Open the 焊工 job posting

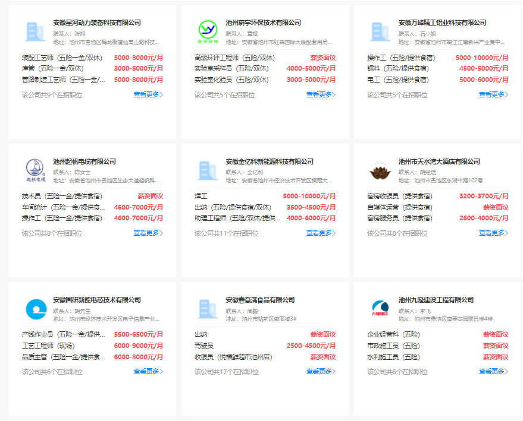(201, 197)
